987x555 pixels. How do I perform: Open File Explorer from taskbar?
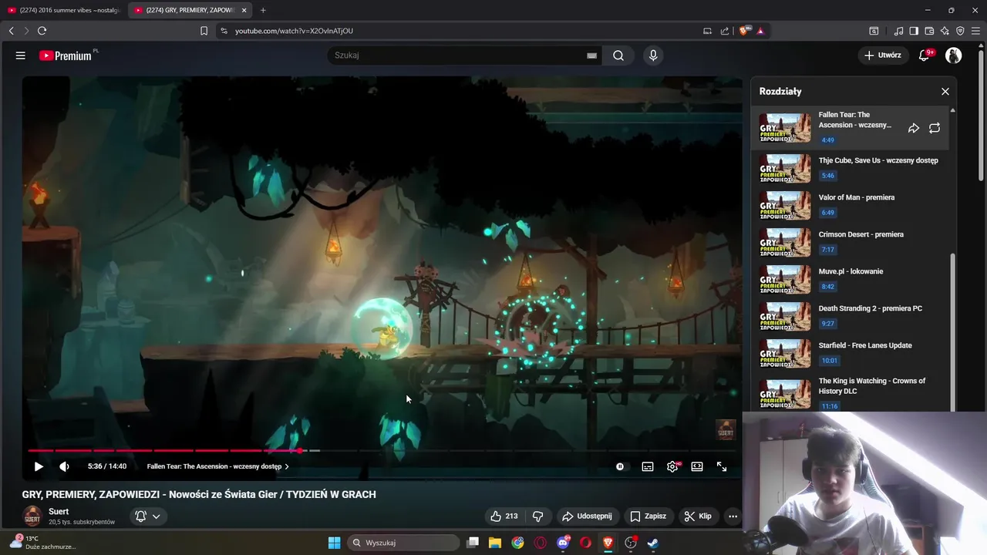click(495, 543)
